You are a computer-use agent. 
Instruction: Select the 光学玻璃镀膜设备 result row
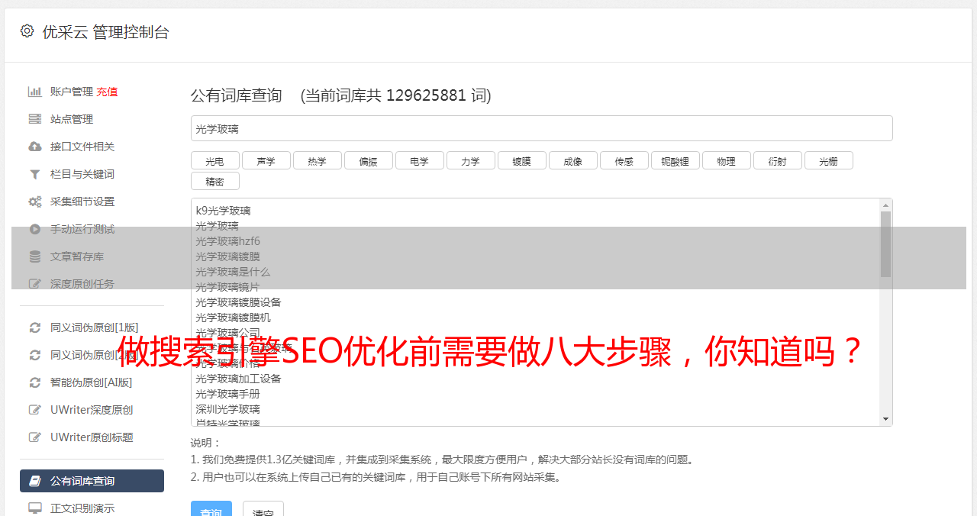(x=238, y=302)
